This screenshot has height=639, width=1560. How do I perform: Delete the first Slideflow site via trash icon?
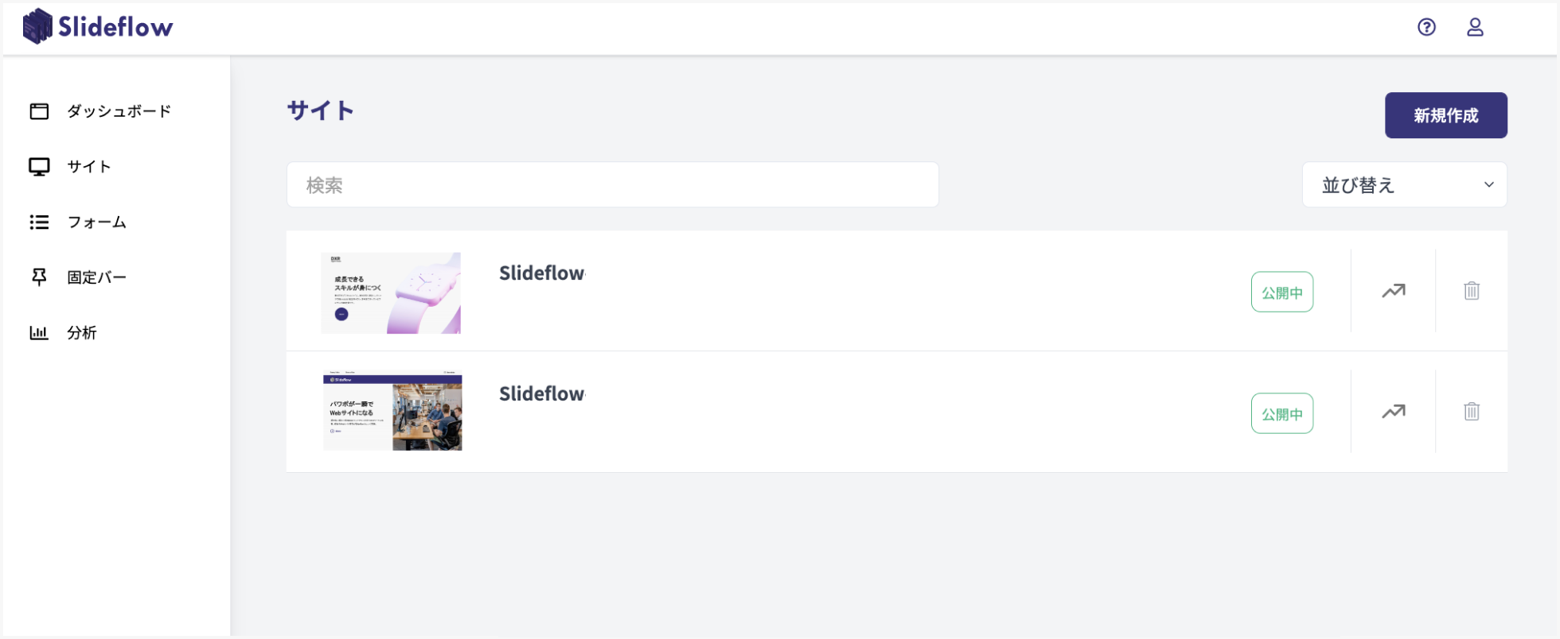coord(1472,291)
